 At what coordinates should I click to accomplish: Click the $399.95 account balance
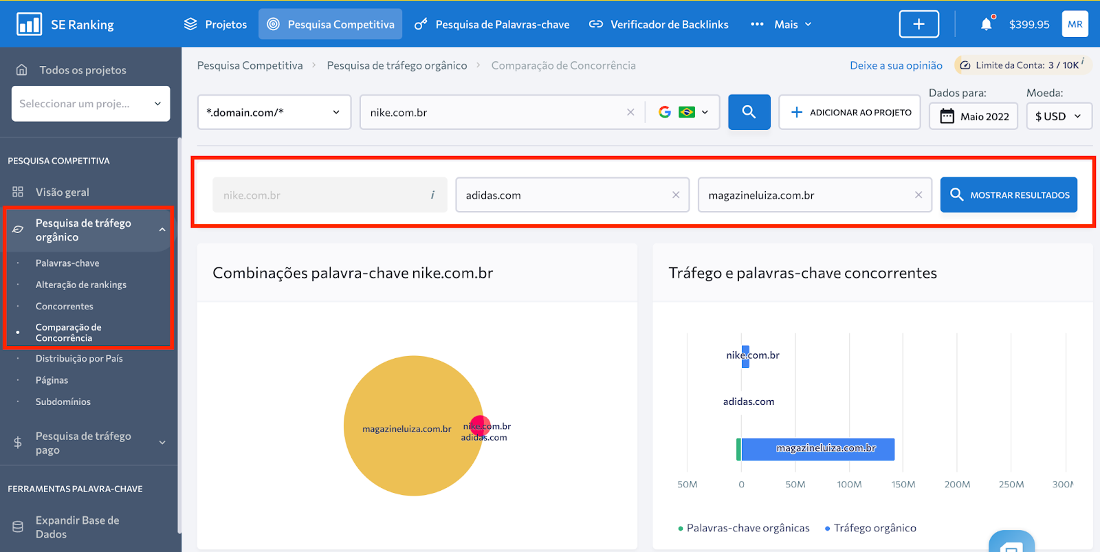click(x=1029, y=25)
